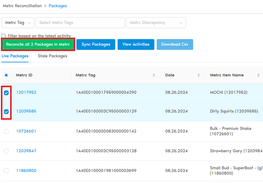
Task: Toggle the select-all checkbox in table header
Action: [x=7, y=75]
